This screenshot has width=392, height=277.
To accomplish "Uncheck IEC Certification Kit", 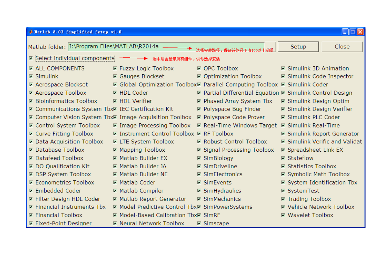I will tap(115, 109).
